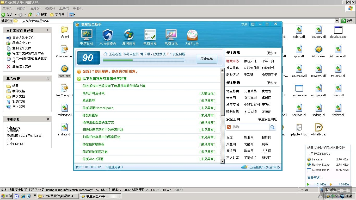The image size is (356, 200).
Task: Click the 开始 Start button
Action: point(7,196)
